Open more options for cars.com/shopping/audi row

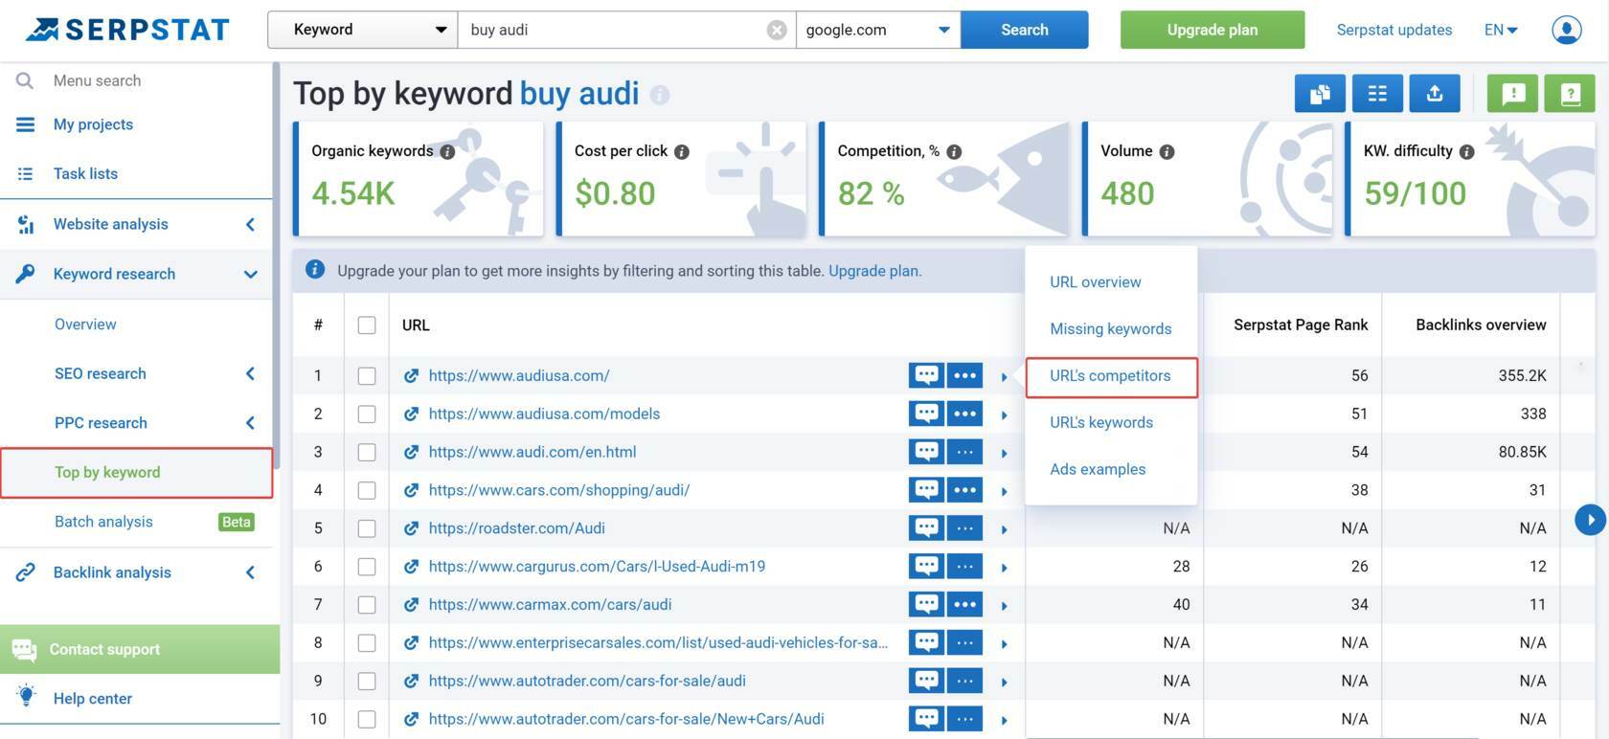(964, 490)
